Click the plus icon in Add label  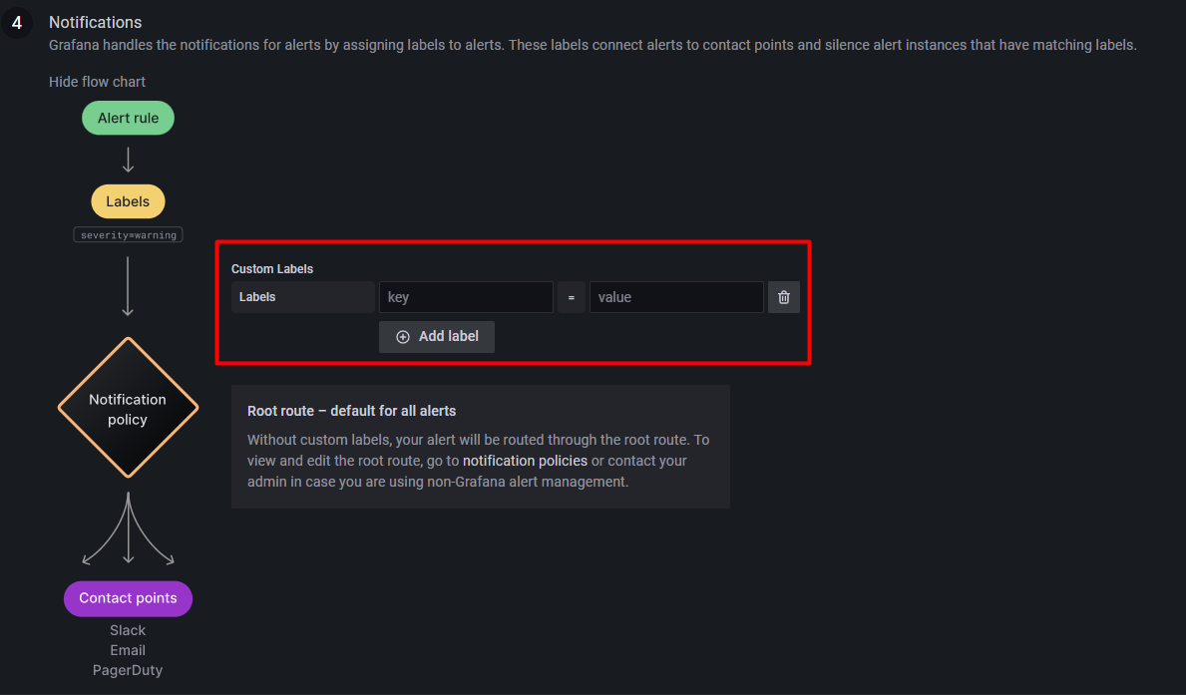click(x=403, y=337)
